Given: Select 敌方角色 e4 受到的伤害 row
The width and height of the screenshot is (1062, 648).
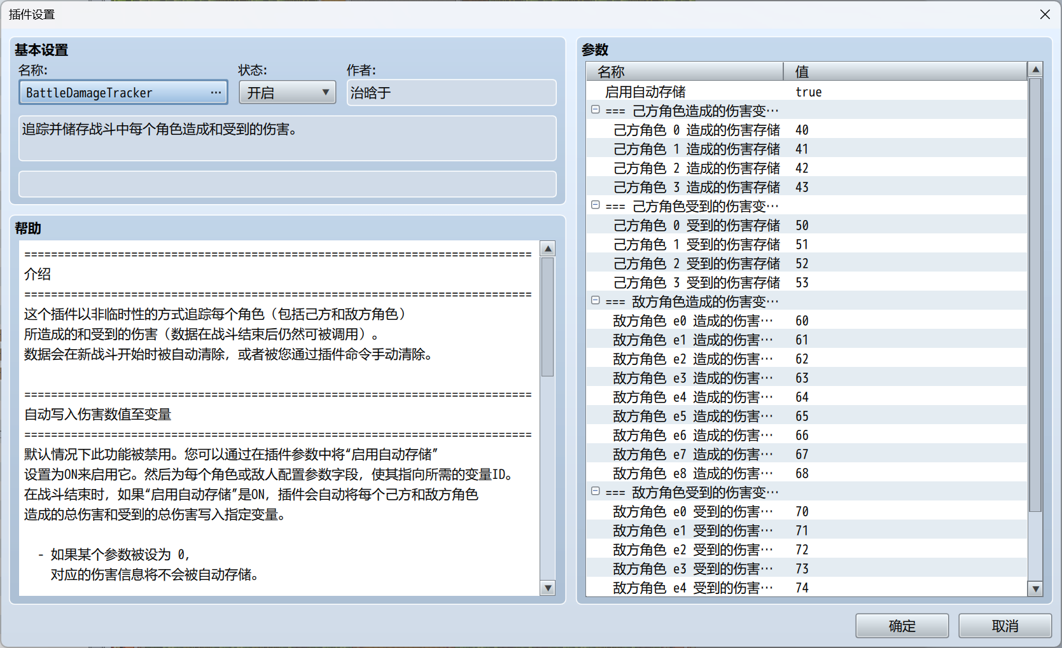Looking at the screenshot, I should point(807,588).
